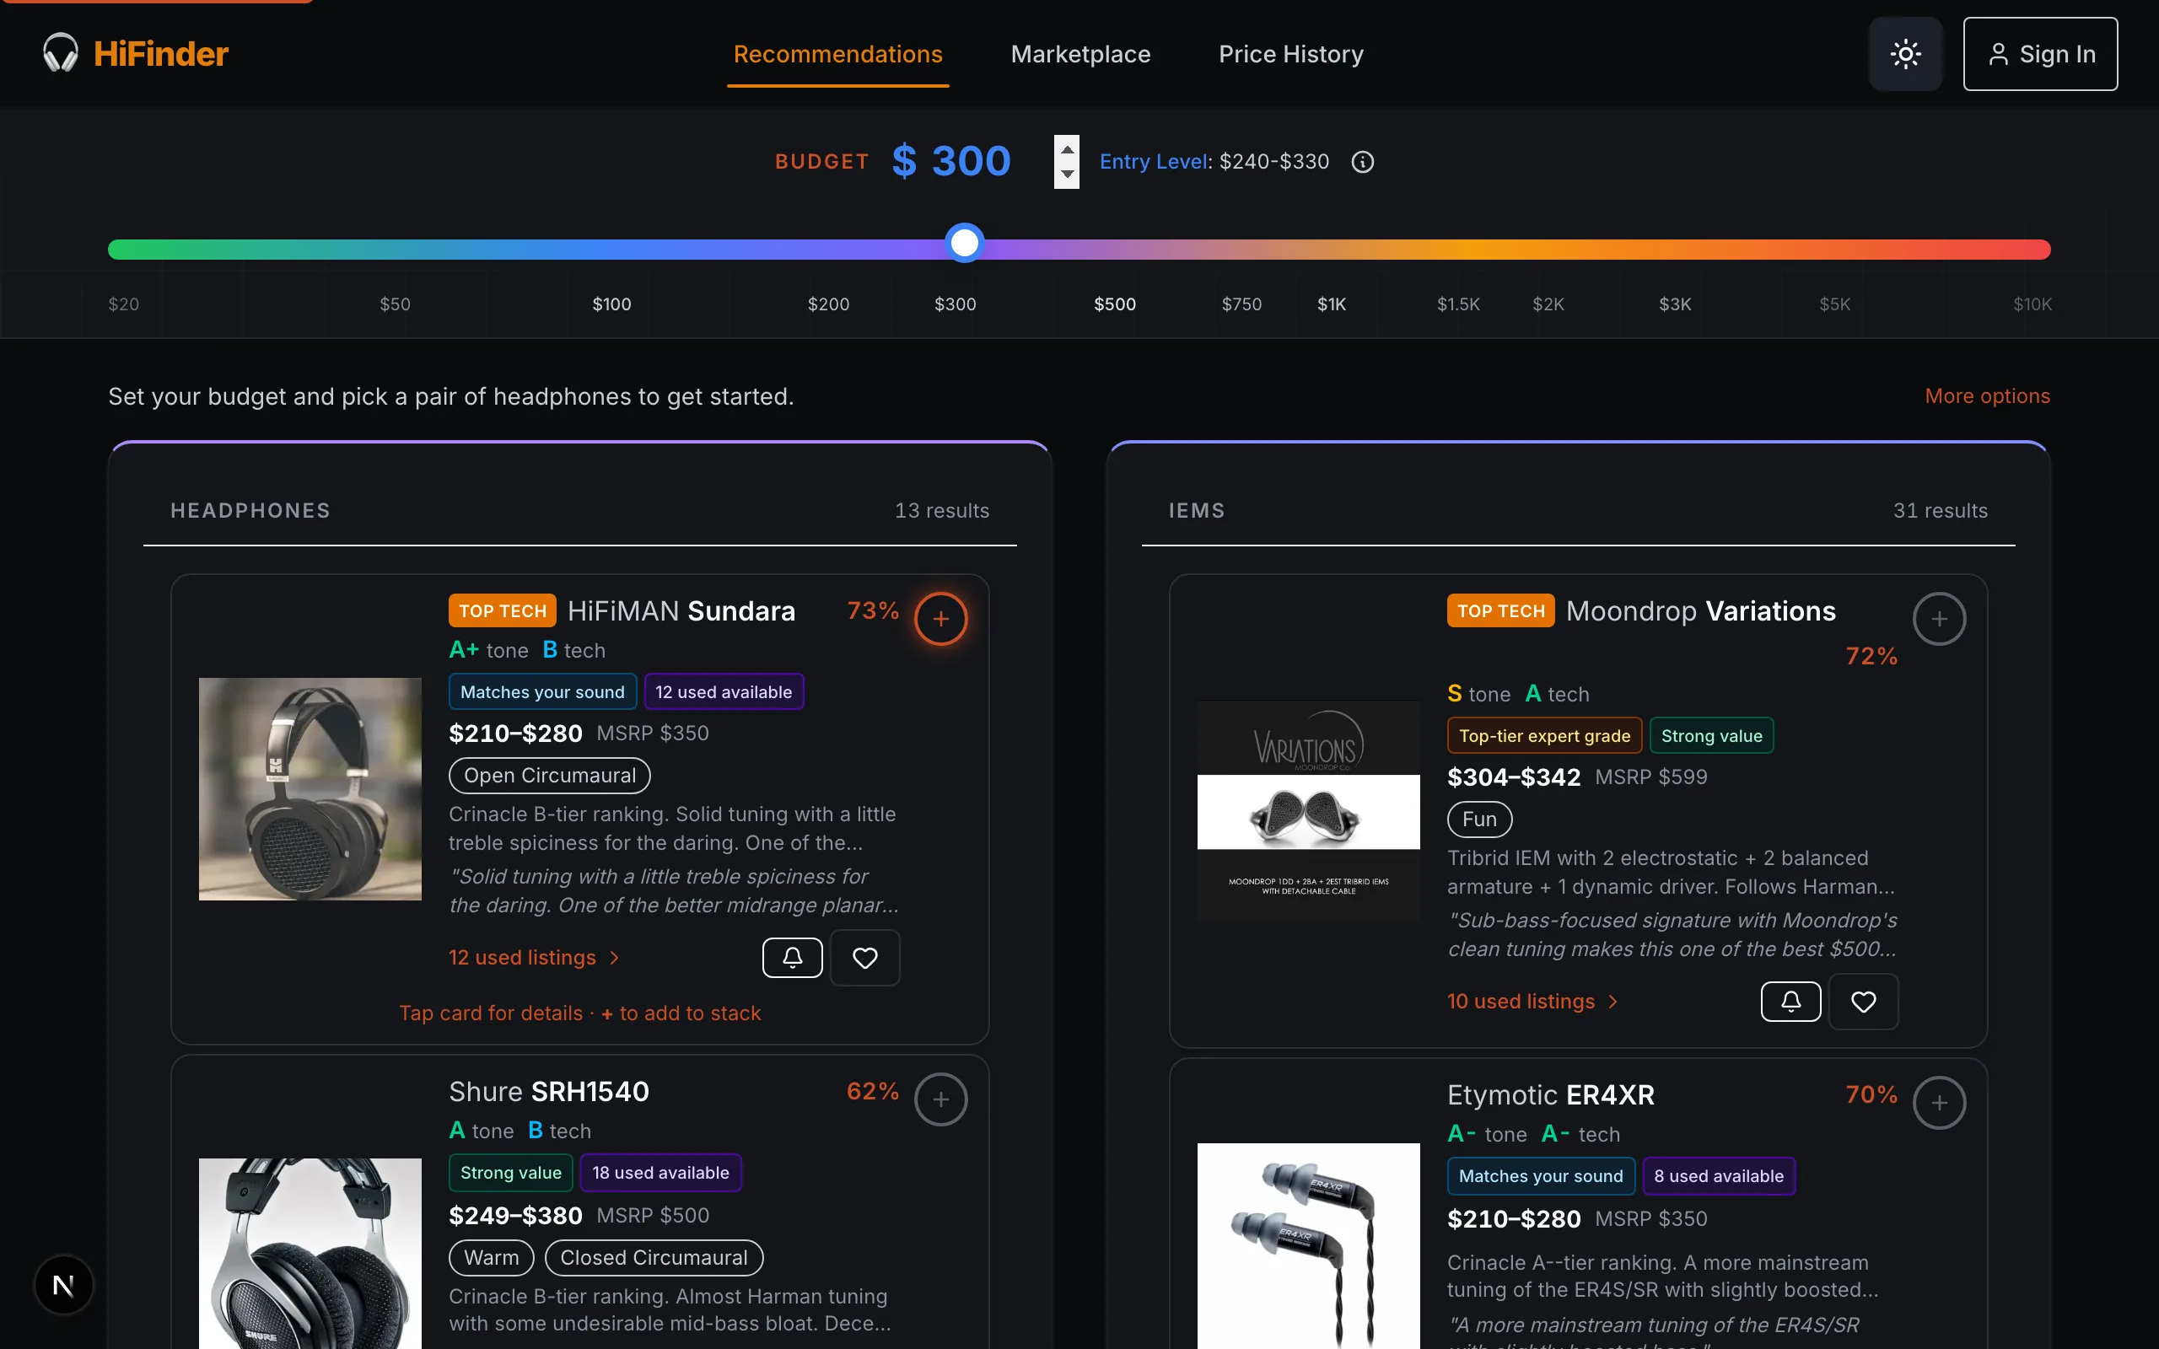
Task: Click the IEMS section heading
Action: 1197,510
